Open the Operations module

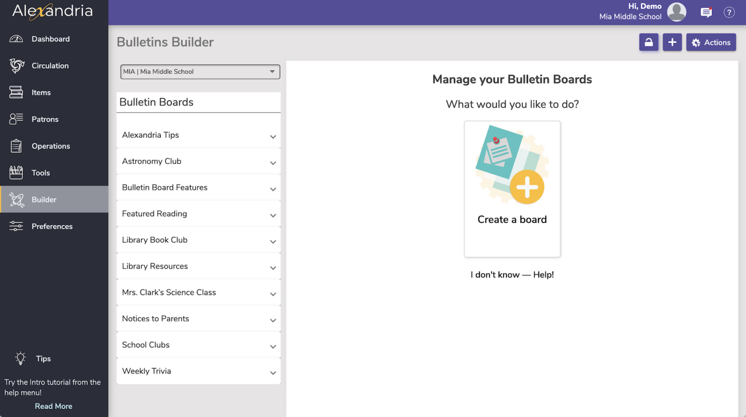coord(51,146)
